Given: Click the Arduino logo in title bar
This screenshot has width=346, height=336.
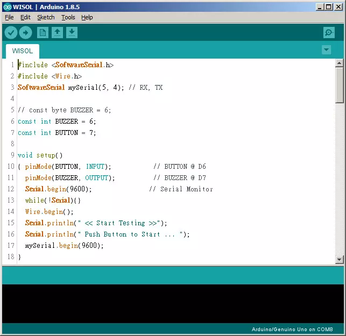Looking at the screenshot, I should pos(6,7).
